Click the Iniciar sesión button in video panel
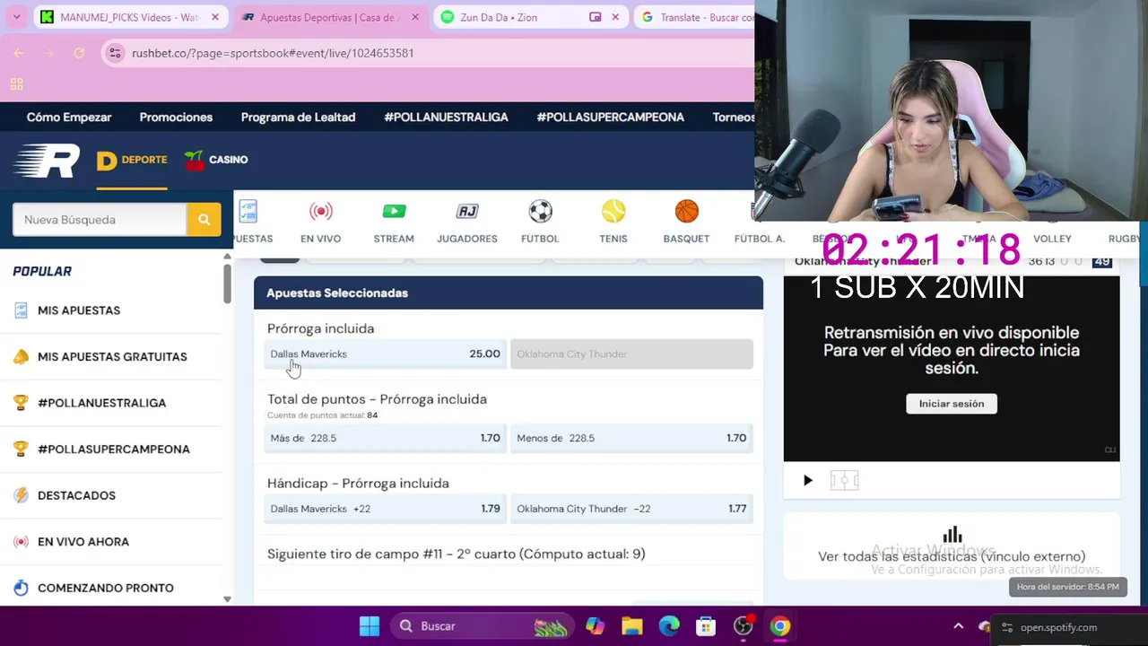 click(951, 404)
